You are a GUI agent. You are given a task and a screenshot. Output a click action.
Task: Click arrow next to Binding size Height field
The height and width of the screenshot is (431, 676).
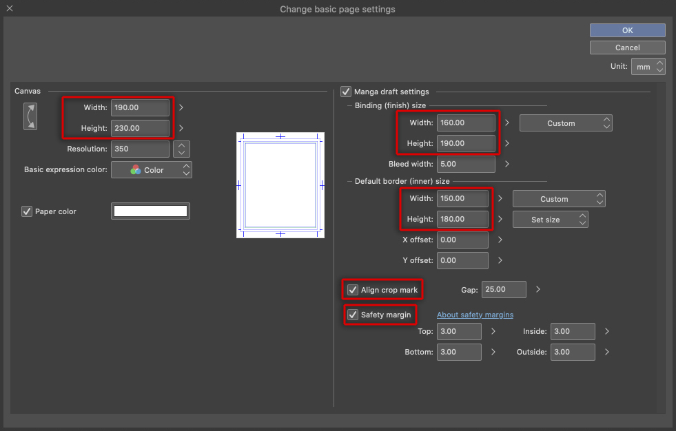tap(506, 143)
